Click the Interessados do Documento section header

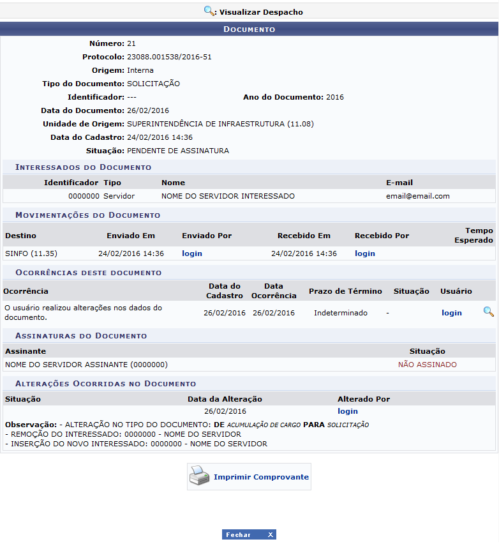coord(83,167)
